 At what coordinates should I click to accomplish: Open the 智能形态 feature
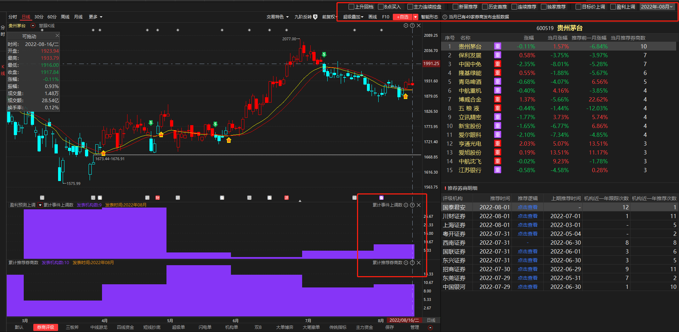coord(430,17)
